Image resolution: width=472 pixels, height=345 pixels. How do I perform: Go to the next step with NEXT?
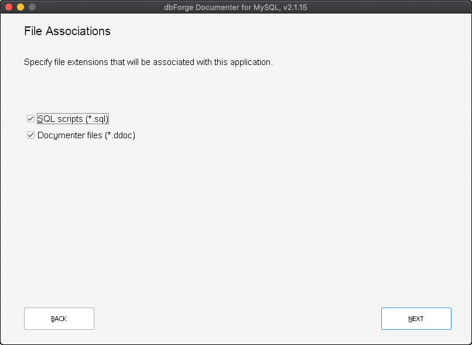(x=416, y=319)
